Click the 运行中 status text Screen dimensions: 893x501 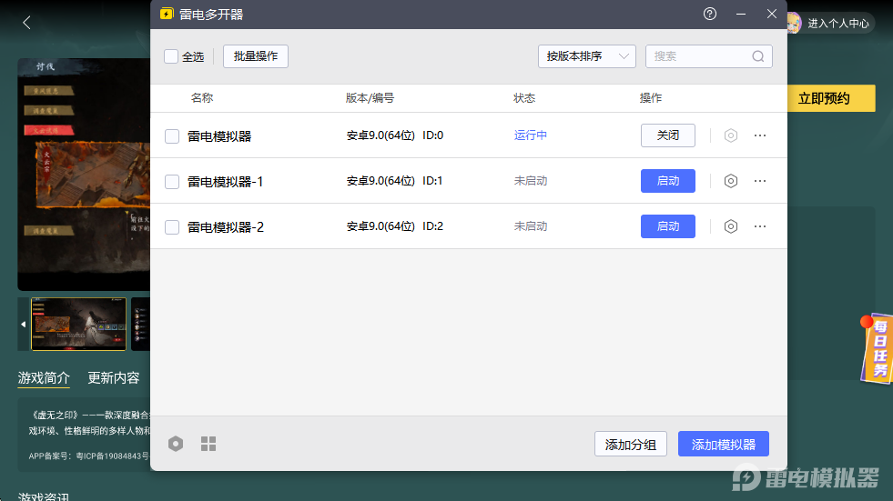coord(530,135)
